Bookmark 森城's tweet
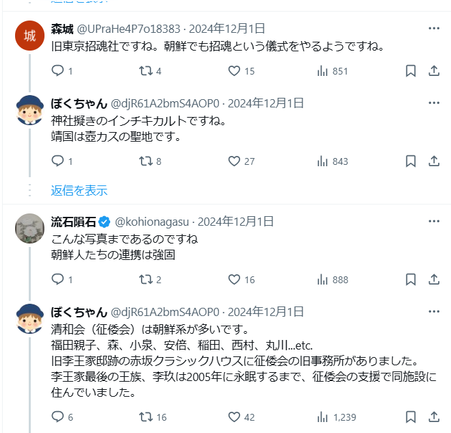Screen dimensions: 451x433 click(x=411, y=71)
